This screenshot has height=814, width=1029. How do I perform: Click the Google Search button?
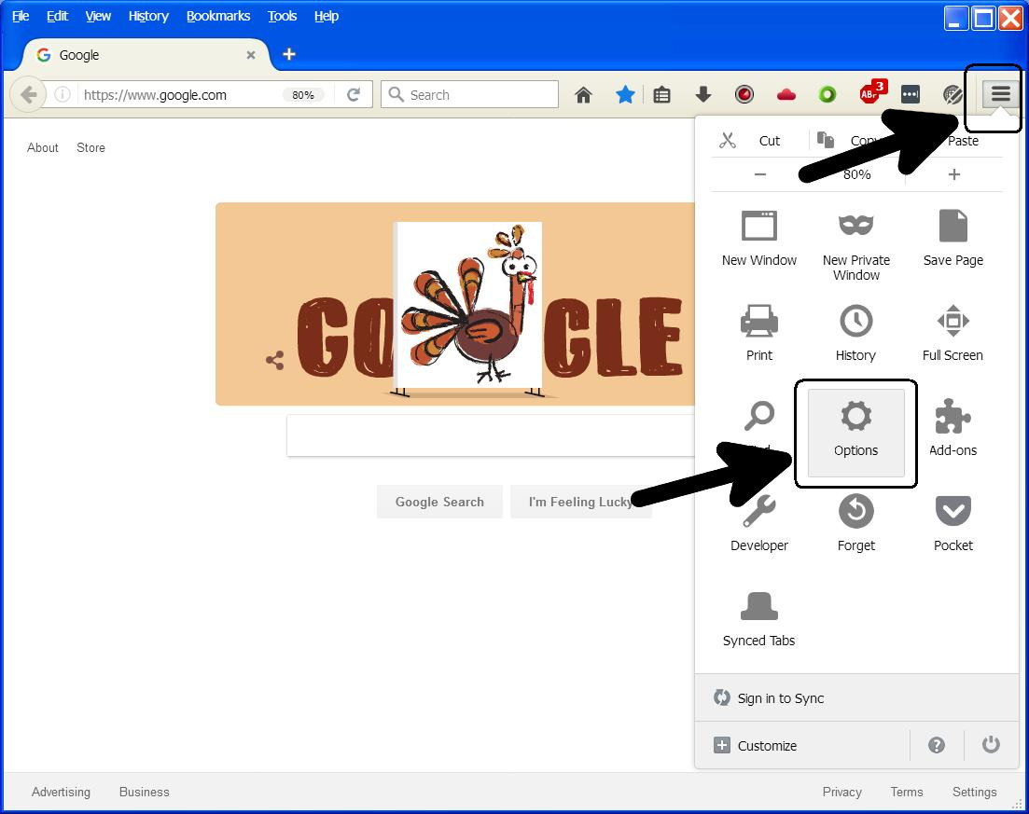click(439, 502)
